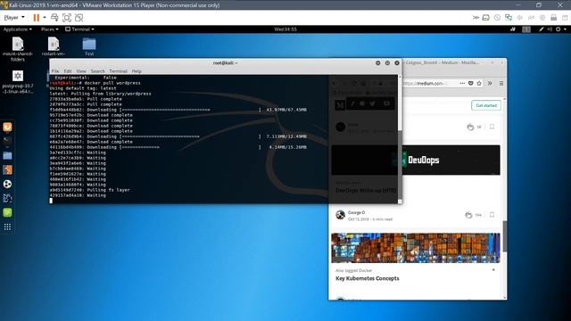Open the File menu in the terminal
The height and width of the screenshot is (321, 571).
click(x=55, y=71)
